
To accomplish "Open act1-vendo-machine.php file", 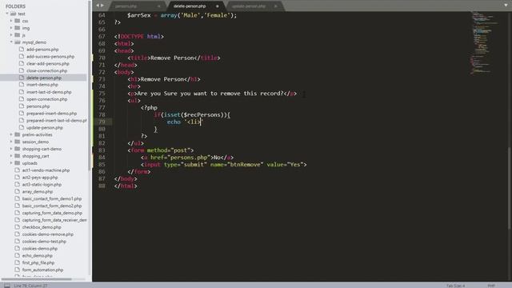I will coord(46,170).
